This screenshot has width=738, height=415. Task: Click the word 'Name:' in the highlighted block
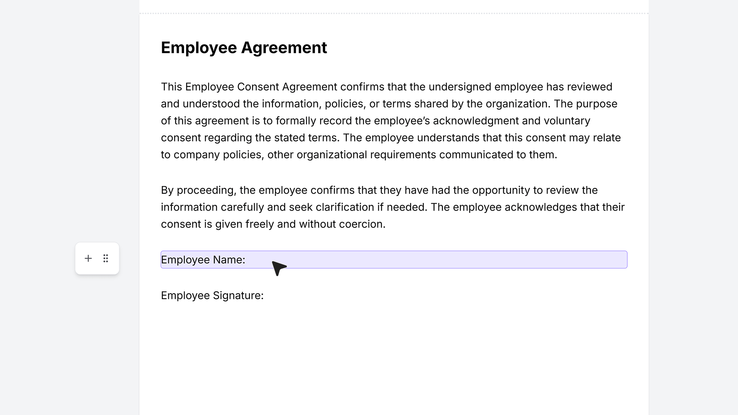click(229, 260)
